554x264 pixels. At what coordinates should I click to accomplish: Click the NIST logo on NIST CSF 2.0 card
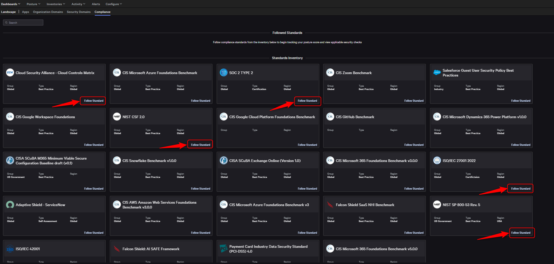pos(117,116)
